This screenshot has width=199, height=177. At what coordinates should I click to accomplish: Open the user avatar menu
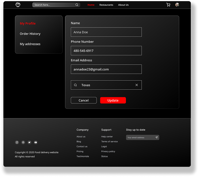[x=177, y=5]
